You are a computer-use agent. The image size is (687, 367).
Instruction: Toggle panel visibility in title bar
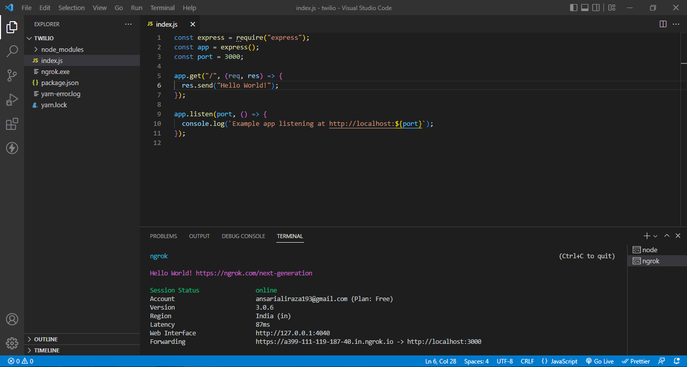tap(585, 8)
